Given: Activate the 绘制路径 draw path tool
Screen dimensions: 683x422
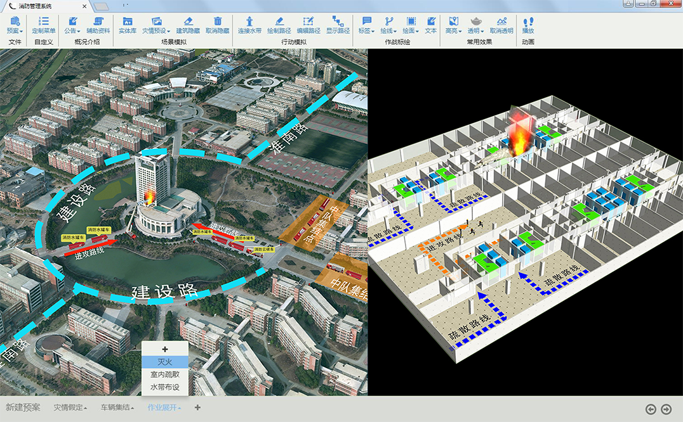Looking at the screenshot, I should 279,25.
